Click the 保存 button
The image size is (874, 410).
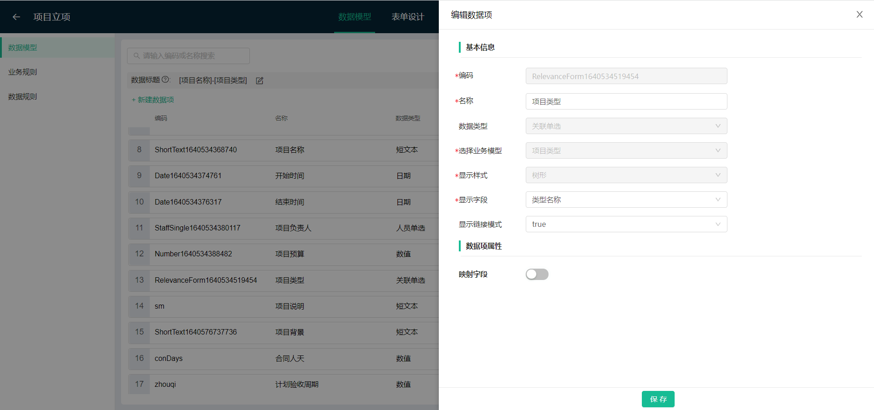click(658, 399)
